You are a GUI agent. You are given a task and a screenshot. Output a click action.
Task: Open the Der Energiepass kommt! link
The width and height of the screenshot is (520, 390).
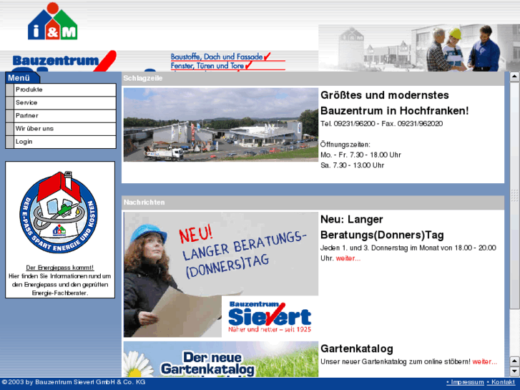(x=60, y=268)
